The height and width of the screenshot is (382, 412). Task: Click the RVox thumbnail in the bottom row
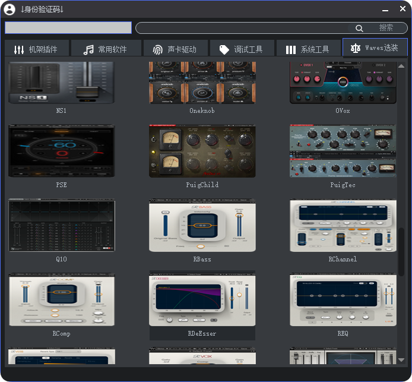click(202, 356)
